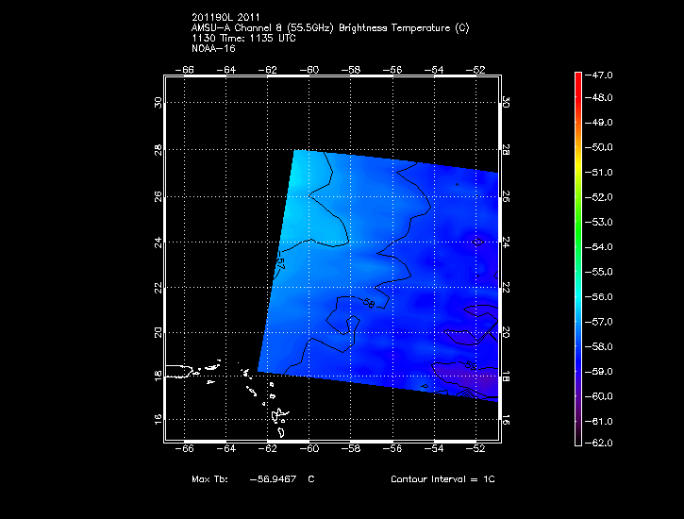Click the bottom-axis longitude label -66
Screen dimensions: 684x519
(185, 449)
